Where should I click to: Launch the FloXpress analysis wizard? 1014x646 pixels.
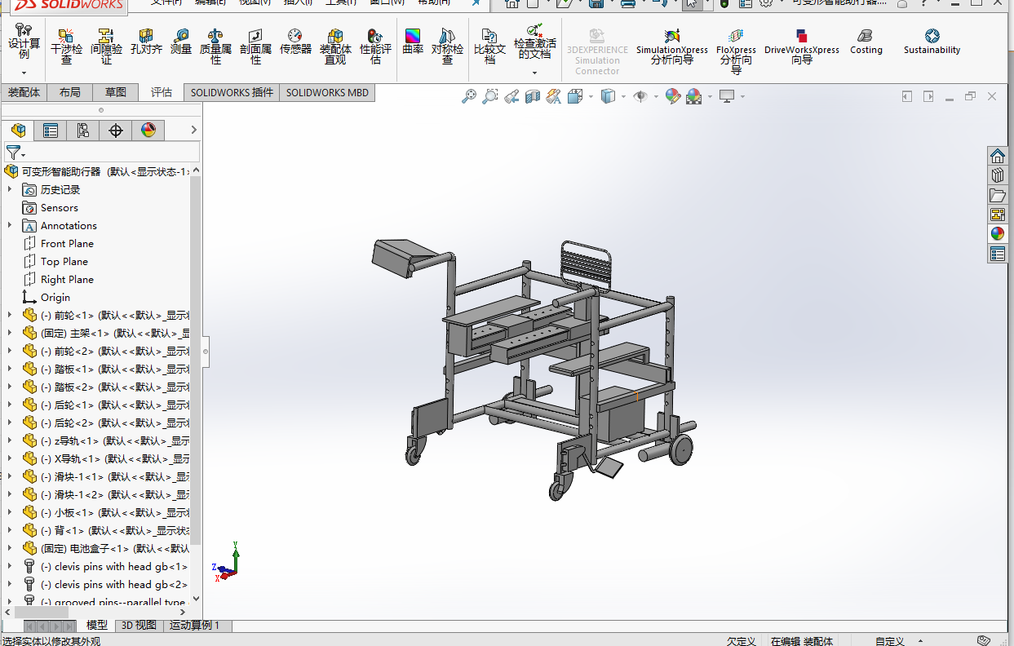click(736, 51)
